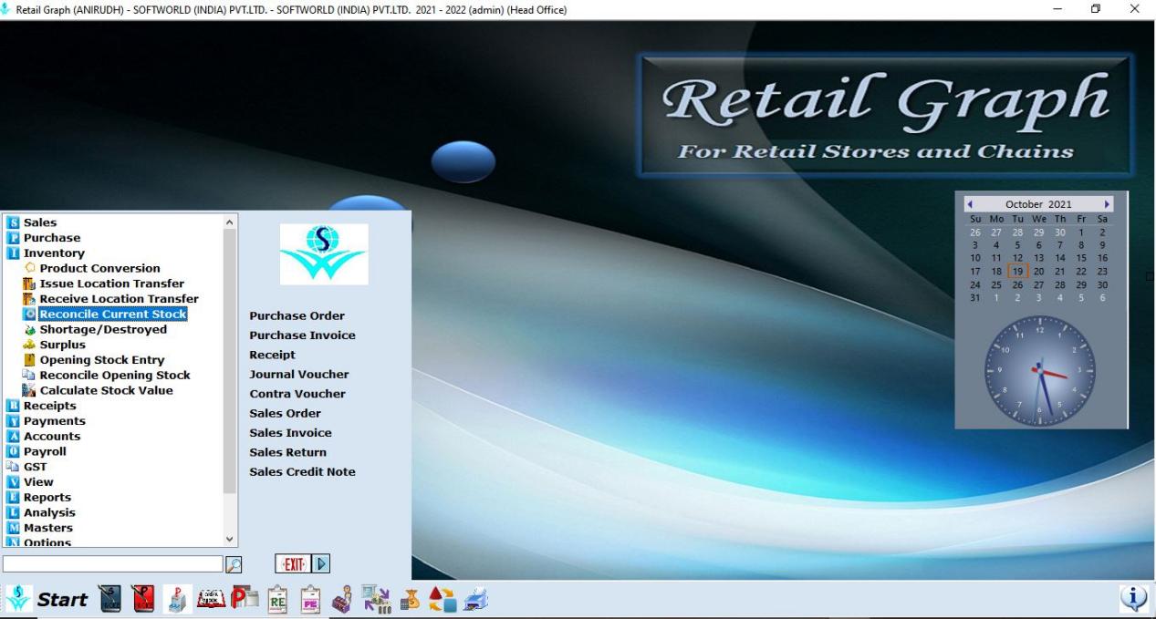The height and width of the screenshot is (619, 1156).
Task: Click the Accounts module A icon
Action: click(x=14, y=437)
